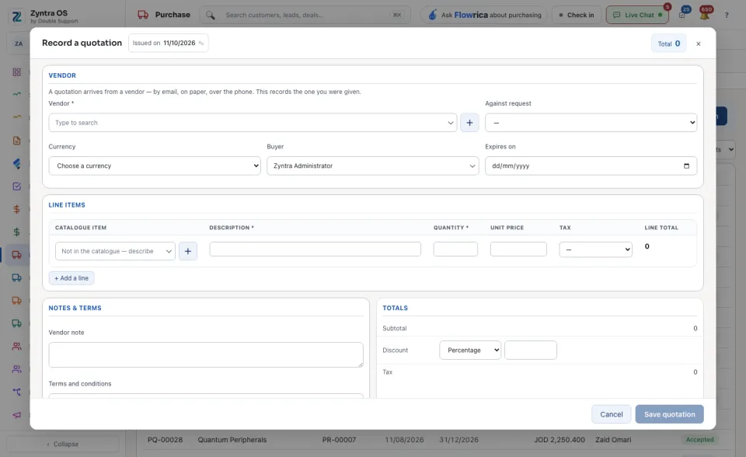This screenshot has height=457, width=746.
Task: Open the Buyer dropdown showing Zyntra Administrator
Action: pyautogui.click(x=372, y=166)
